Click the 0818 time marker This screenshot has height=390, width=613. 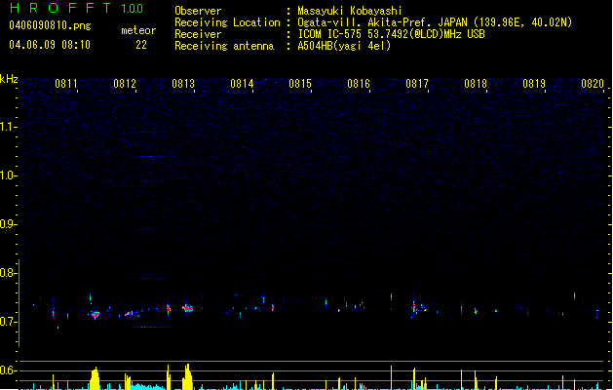click(x=476, y=84)
